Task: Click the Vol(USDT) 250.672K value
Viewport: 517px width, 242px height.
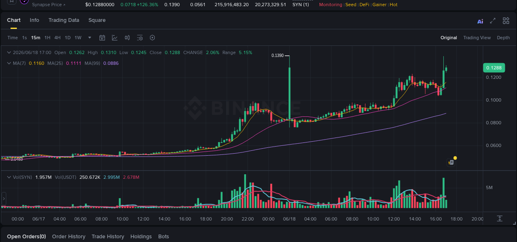Action: click(90, 177)
